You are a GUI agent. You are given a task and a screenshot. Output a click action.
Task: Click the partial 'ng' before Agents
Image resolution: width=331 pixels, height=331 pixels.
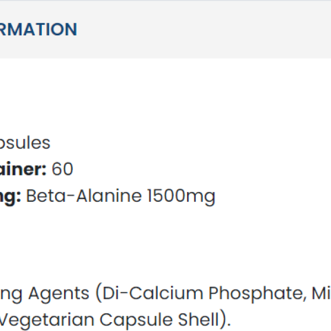pos(11,294)
